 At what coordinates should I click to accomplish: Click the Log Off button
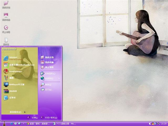click(33, 118)
